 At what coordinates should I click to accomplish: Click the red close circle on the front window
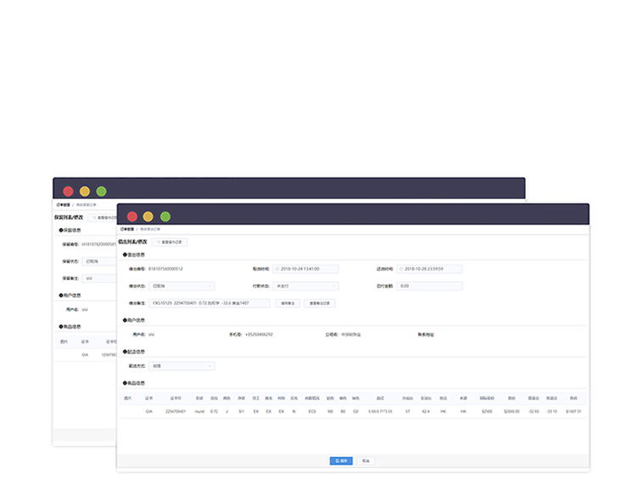point(132,217)
